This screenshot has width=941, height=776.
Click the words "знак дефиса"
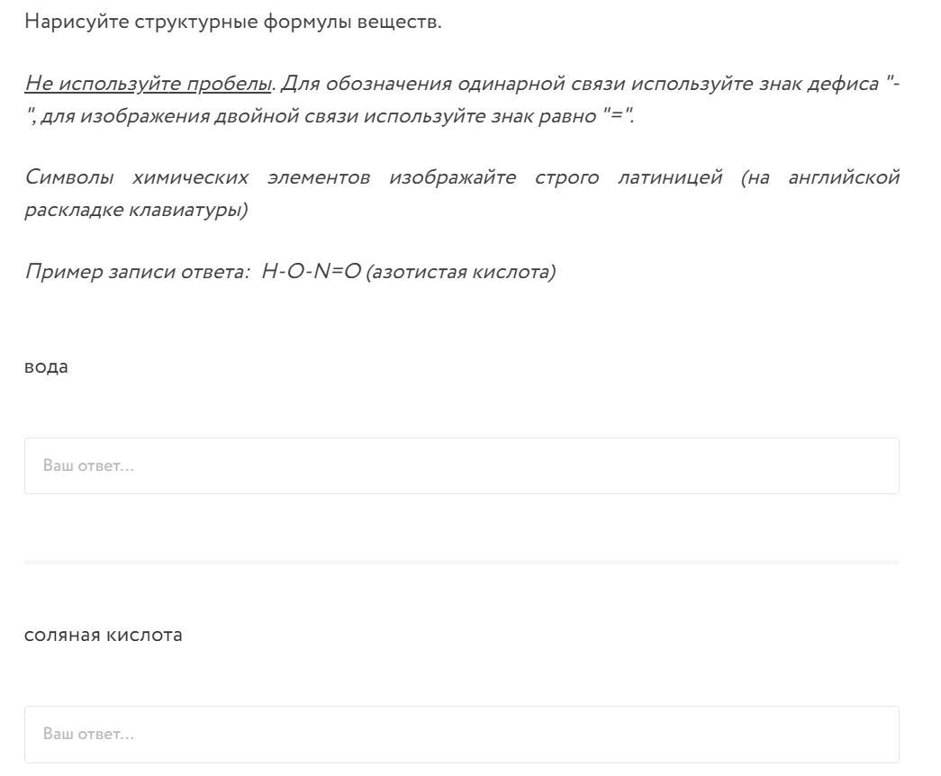pos(816,84)
